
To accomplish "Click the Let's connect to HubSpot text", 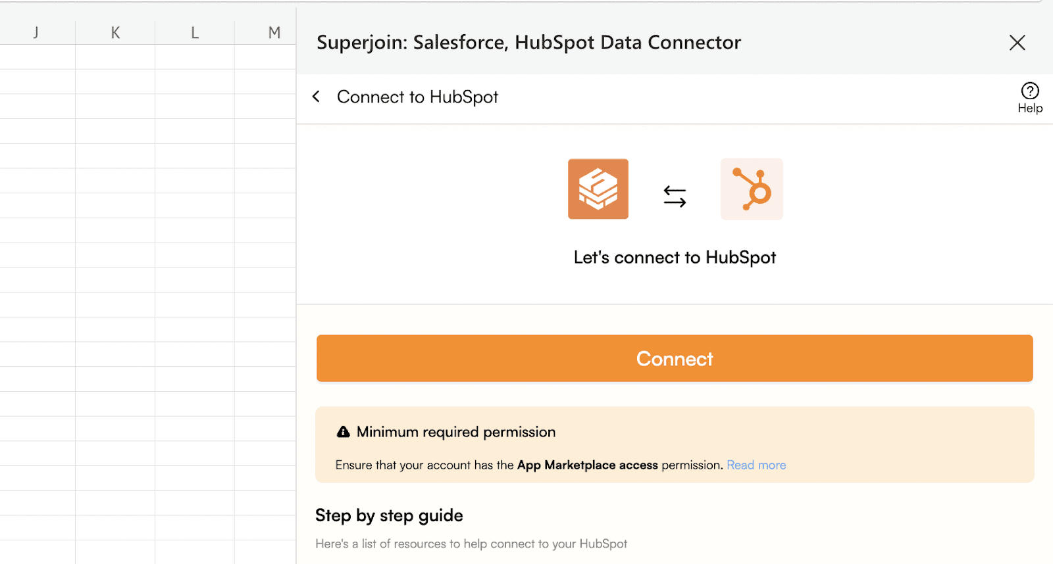I will 675,257.
